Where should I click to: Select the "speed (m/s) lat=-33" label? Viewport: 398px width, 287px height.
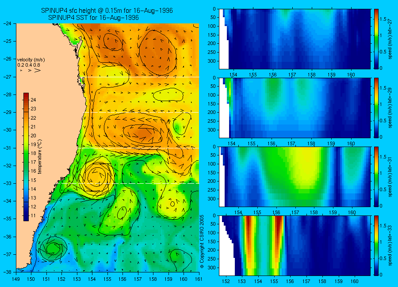[390, 245]
